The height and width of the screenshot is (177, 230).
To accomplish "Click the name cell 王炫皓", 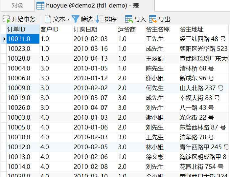I will point(162,59).
